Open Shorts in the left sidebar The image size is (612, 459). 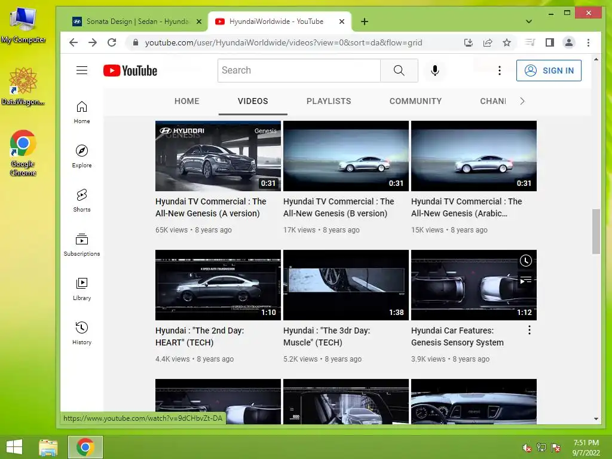tap(81, 201)
